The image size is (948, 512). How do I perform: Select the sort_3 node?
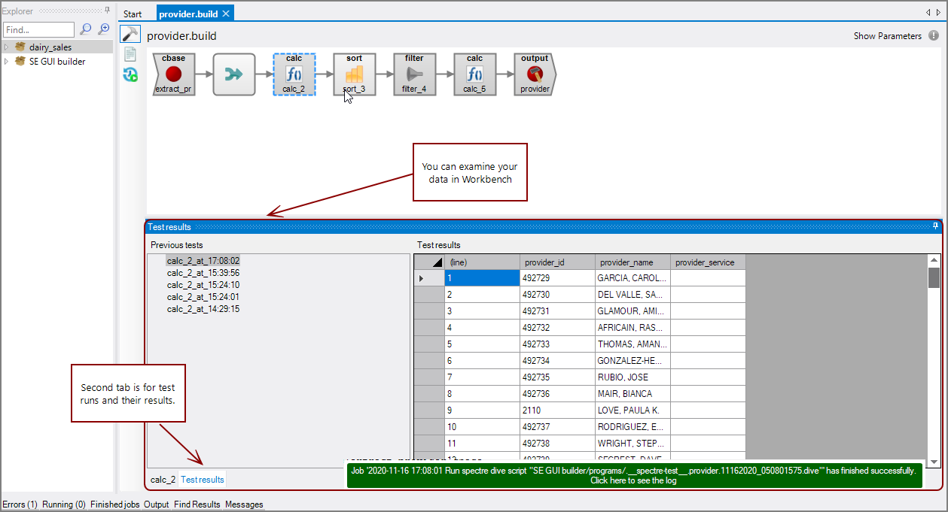[354, 74]
